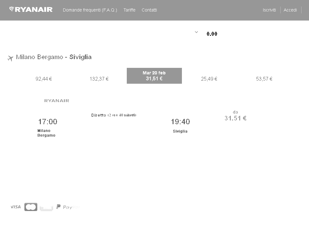Image resolution: width=309 pixels, height=244 pixels.
Task: Click the Ryanair logo in header
Action: [x=31, y=9]
